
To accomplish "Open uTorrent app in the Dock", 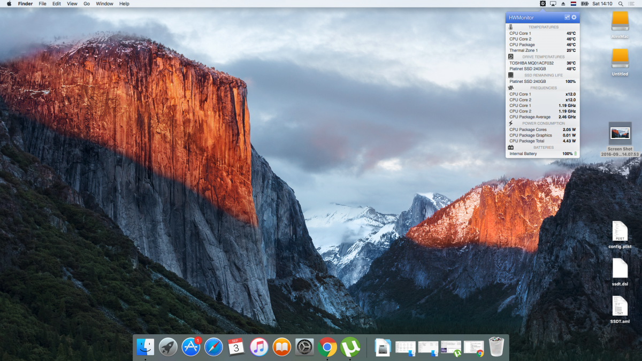I will click(x=350, y=347).
